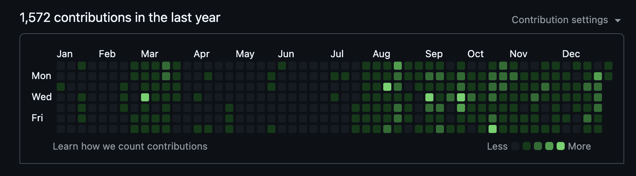Click the Feb month label
Viewport: 636px width, 176px height.
(107, 54)
